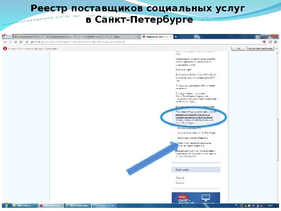This screenshot has height=211, width=281.
Task: Open 'Государственная программа Санкт-Петербурга' sidebar link
Action: [196, 97]
